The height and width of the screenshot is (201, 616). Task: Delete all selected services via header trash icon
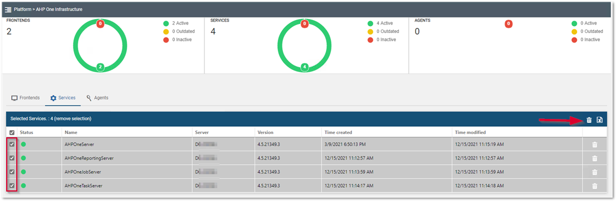[589, 120]
